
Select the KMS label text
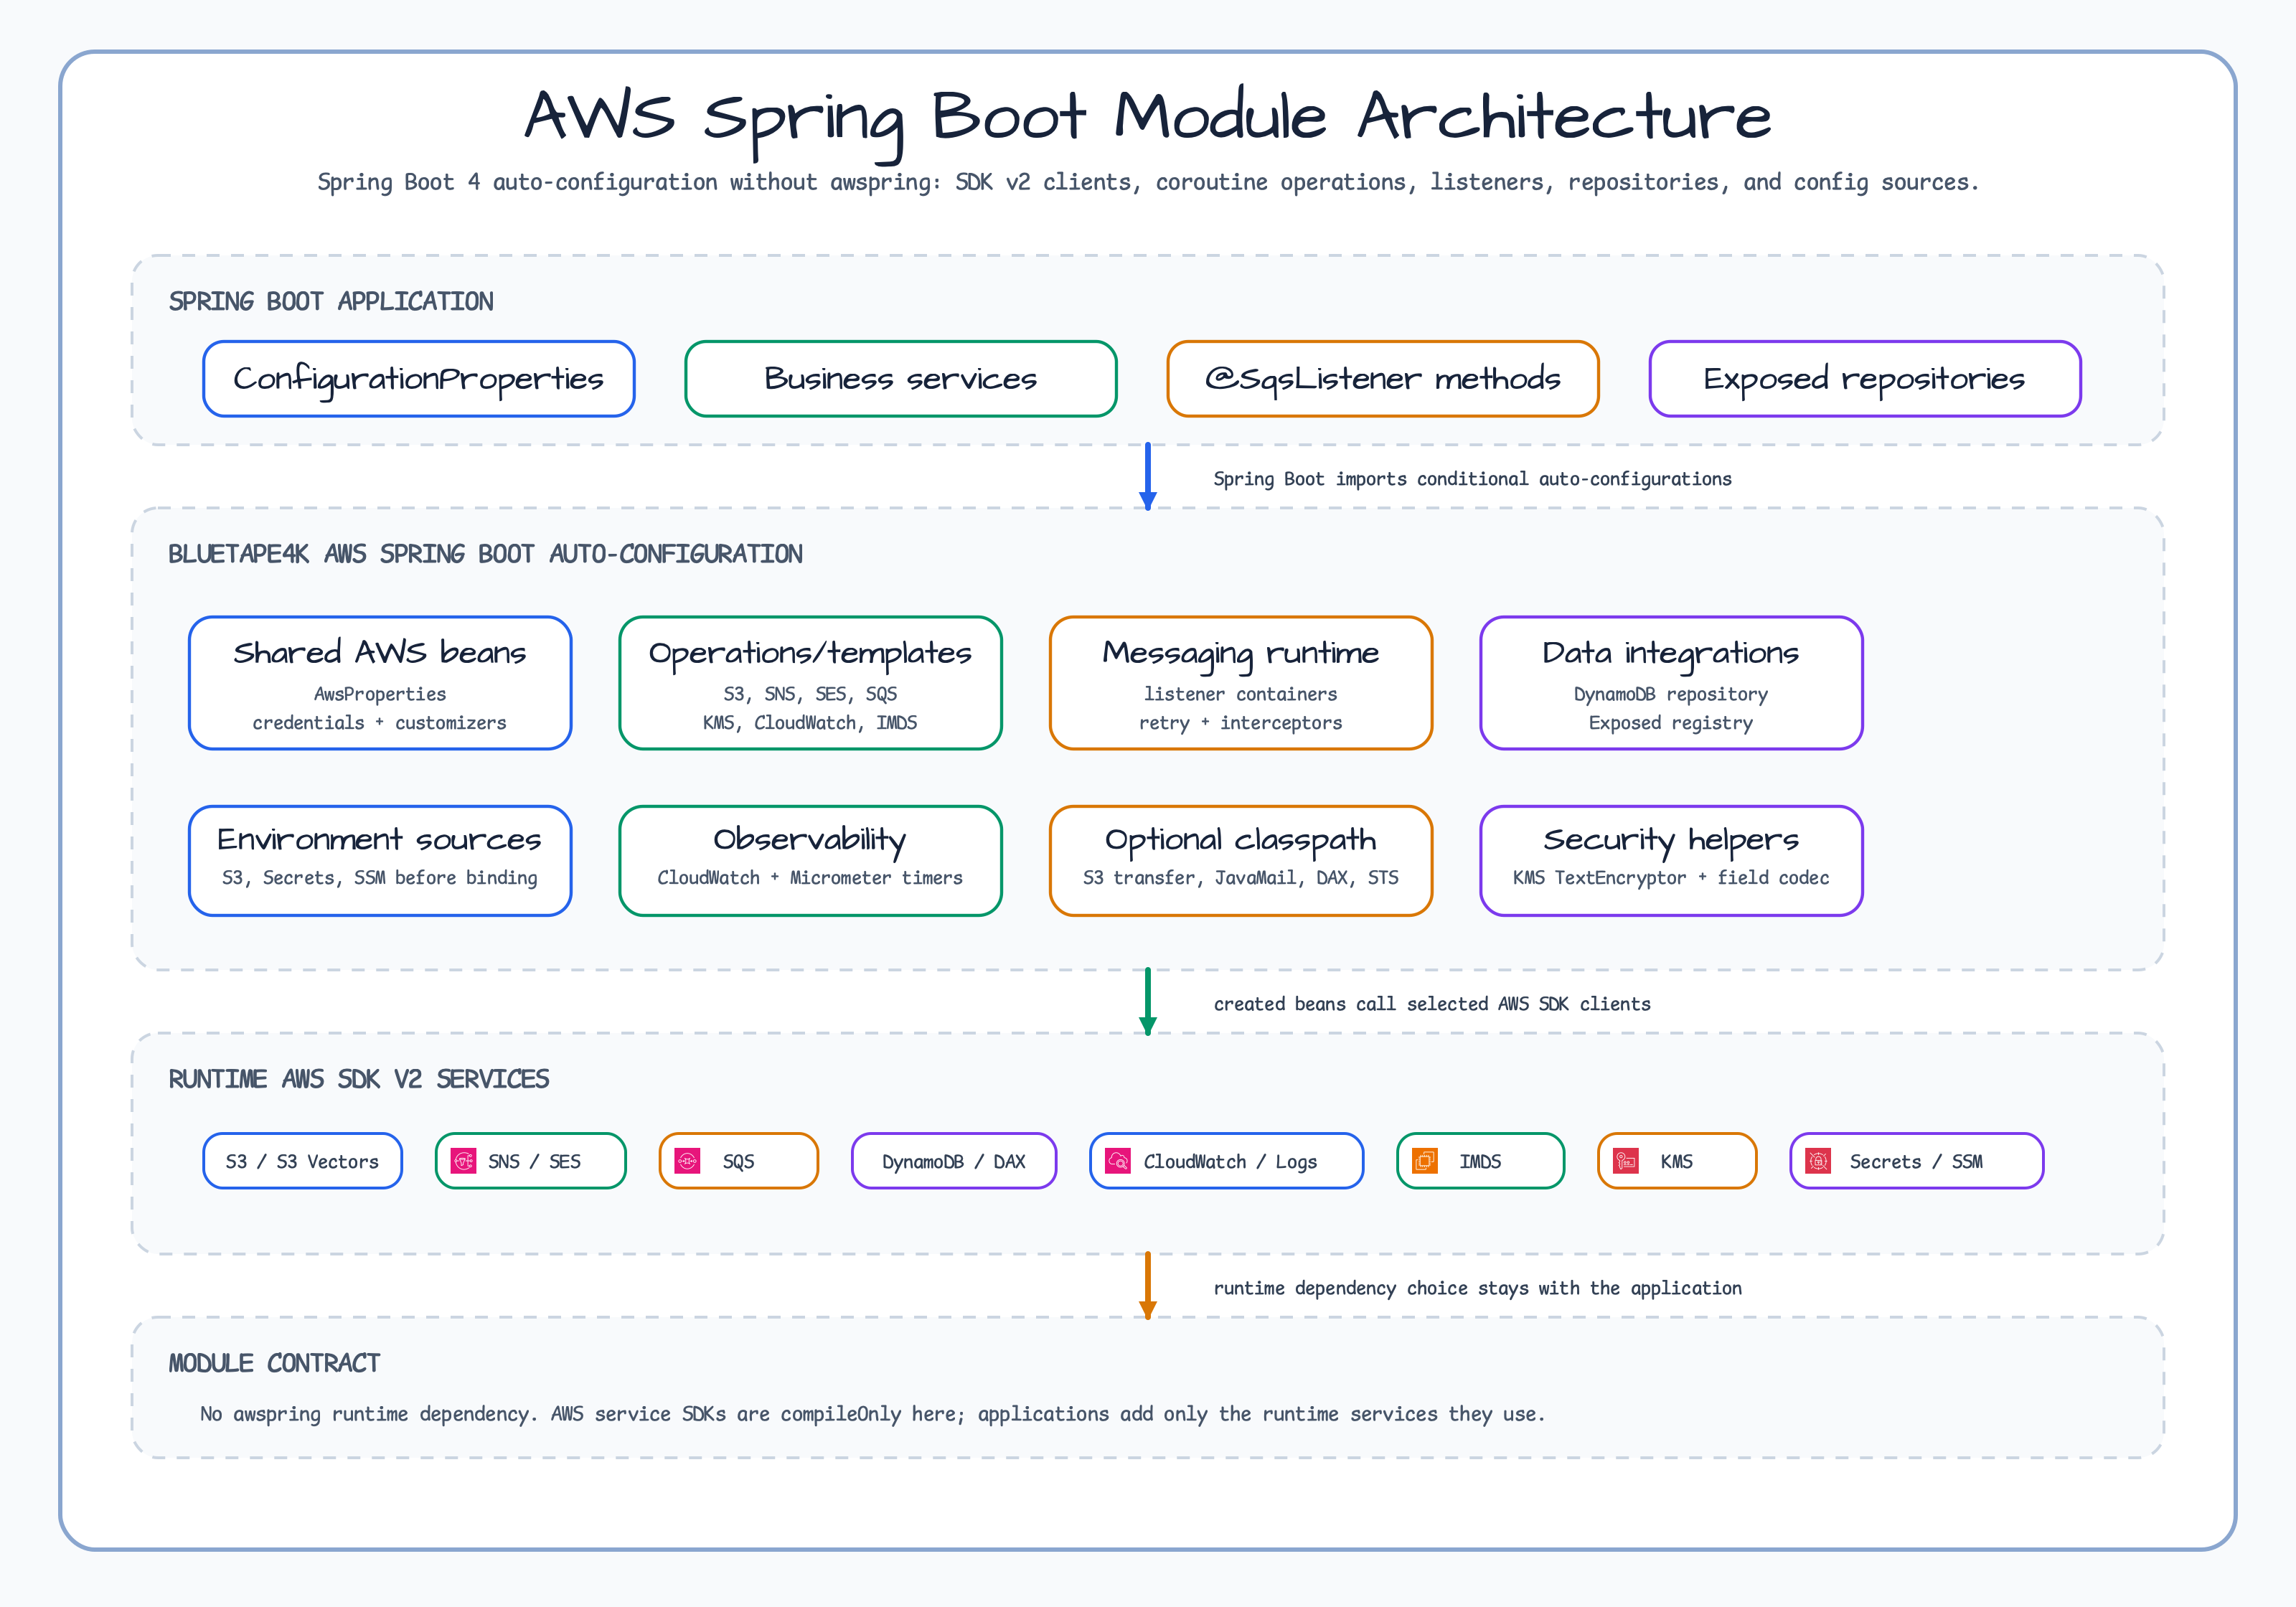coord(1677,1162)
